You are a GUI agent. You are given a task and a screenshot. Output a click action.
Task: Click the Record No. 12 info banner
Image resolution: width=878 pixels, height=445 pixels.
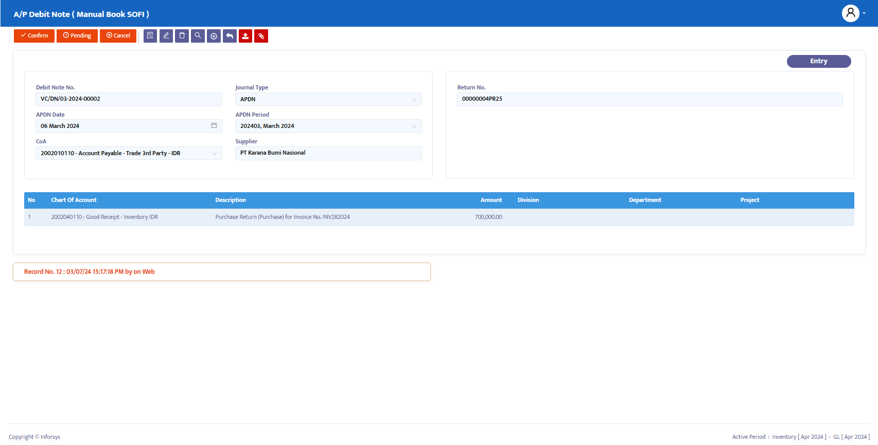tap(222, 272)
